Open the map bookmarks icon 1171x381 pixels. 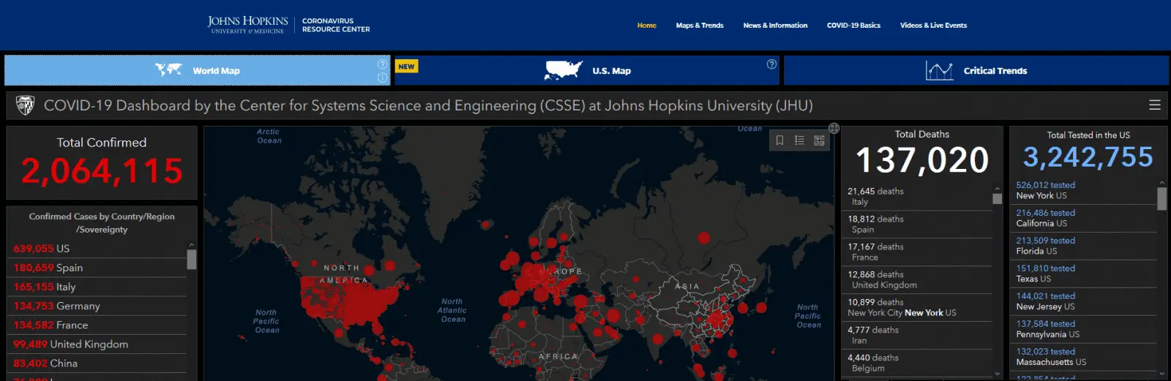tap(780, 140)
